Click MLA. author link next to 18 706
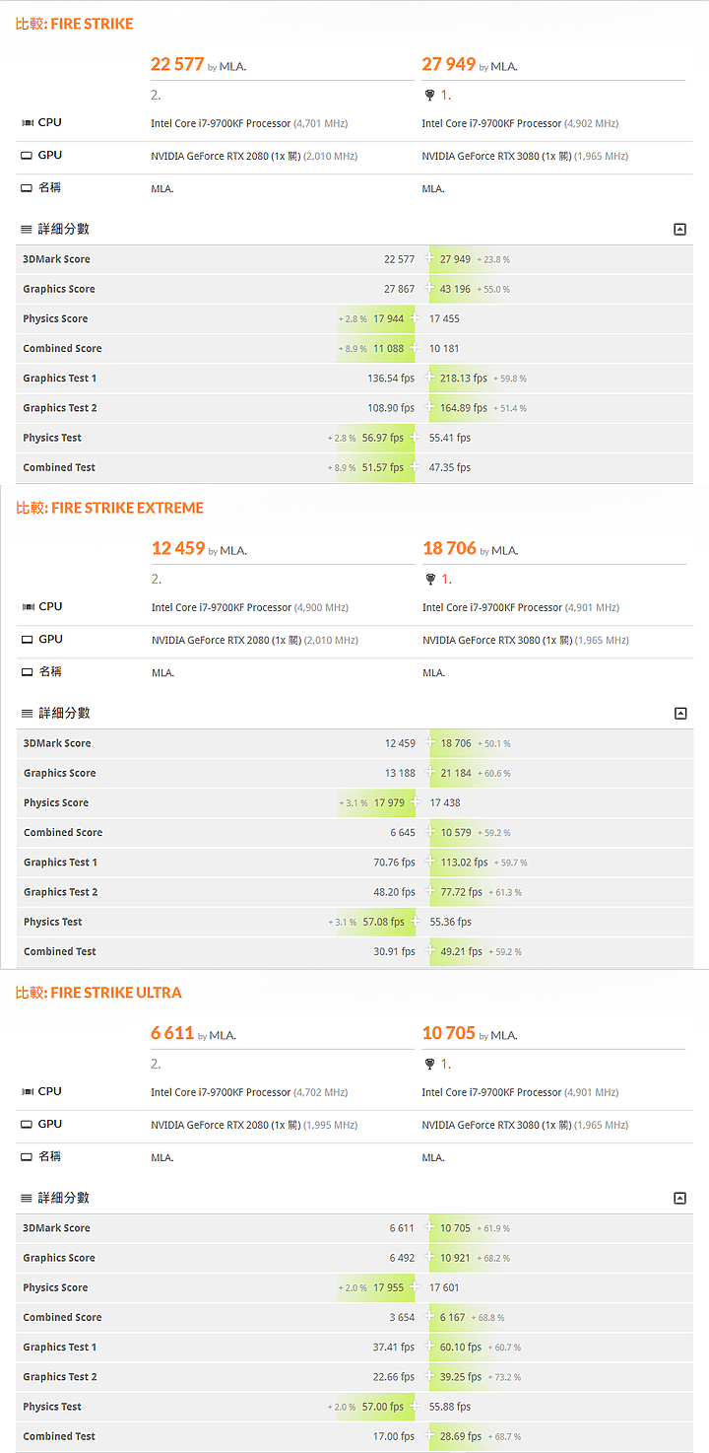Viewport: 709px width, 1453px height. click(504, 551)
